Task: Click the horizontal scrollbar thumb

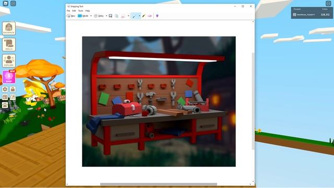Action: point(159,184)
